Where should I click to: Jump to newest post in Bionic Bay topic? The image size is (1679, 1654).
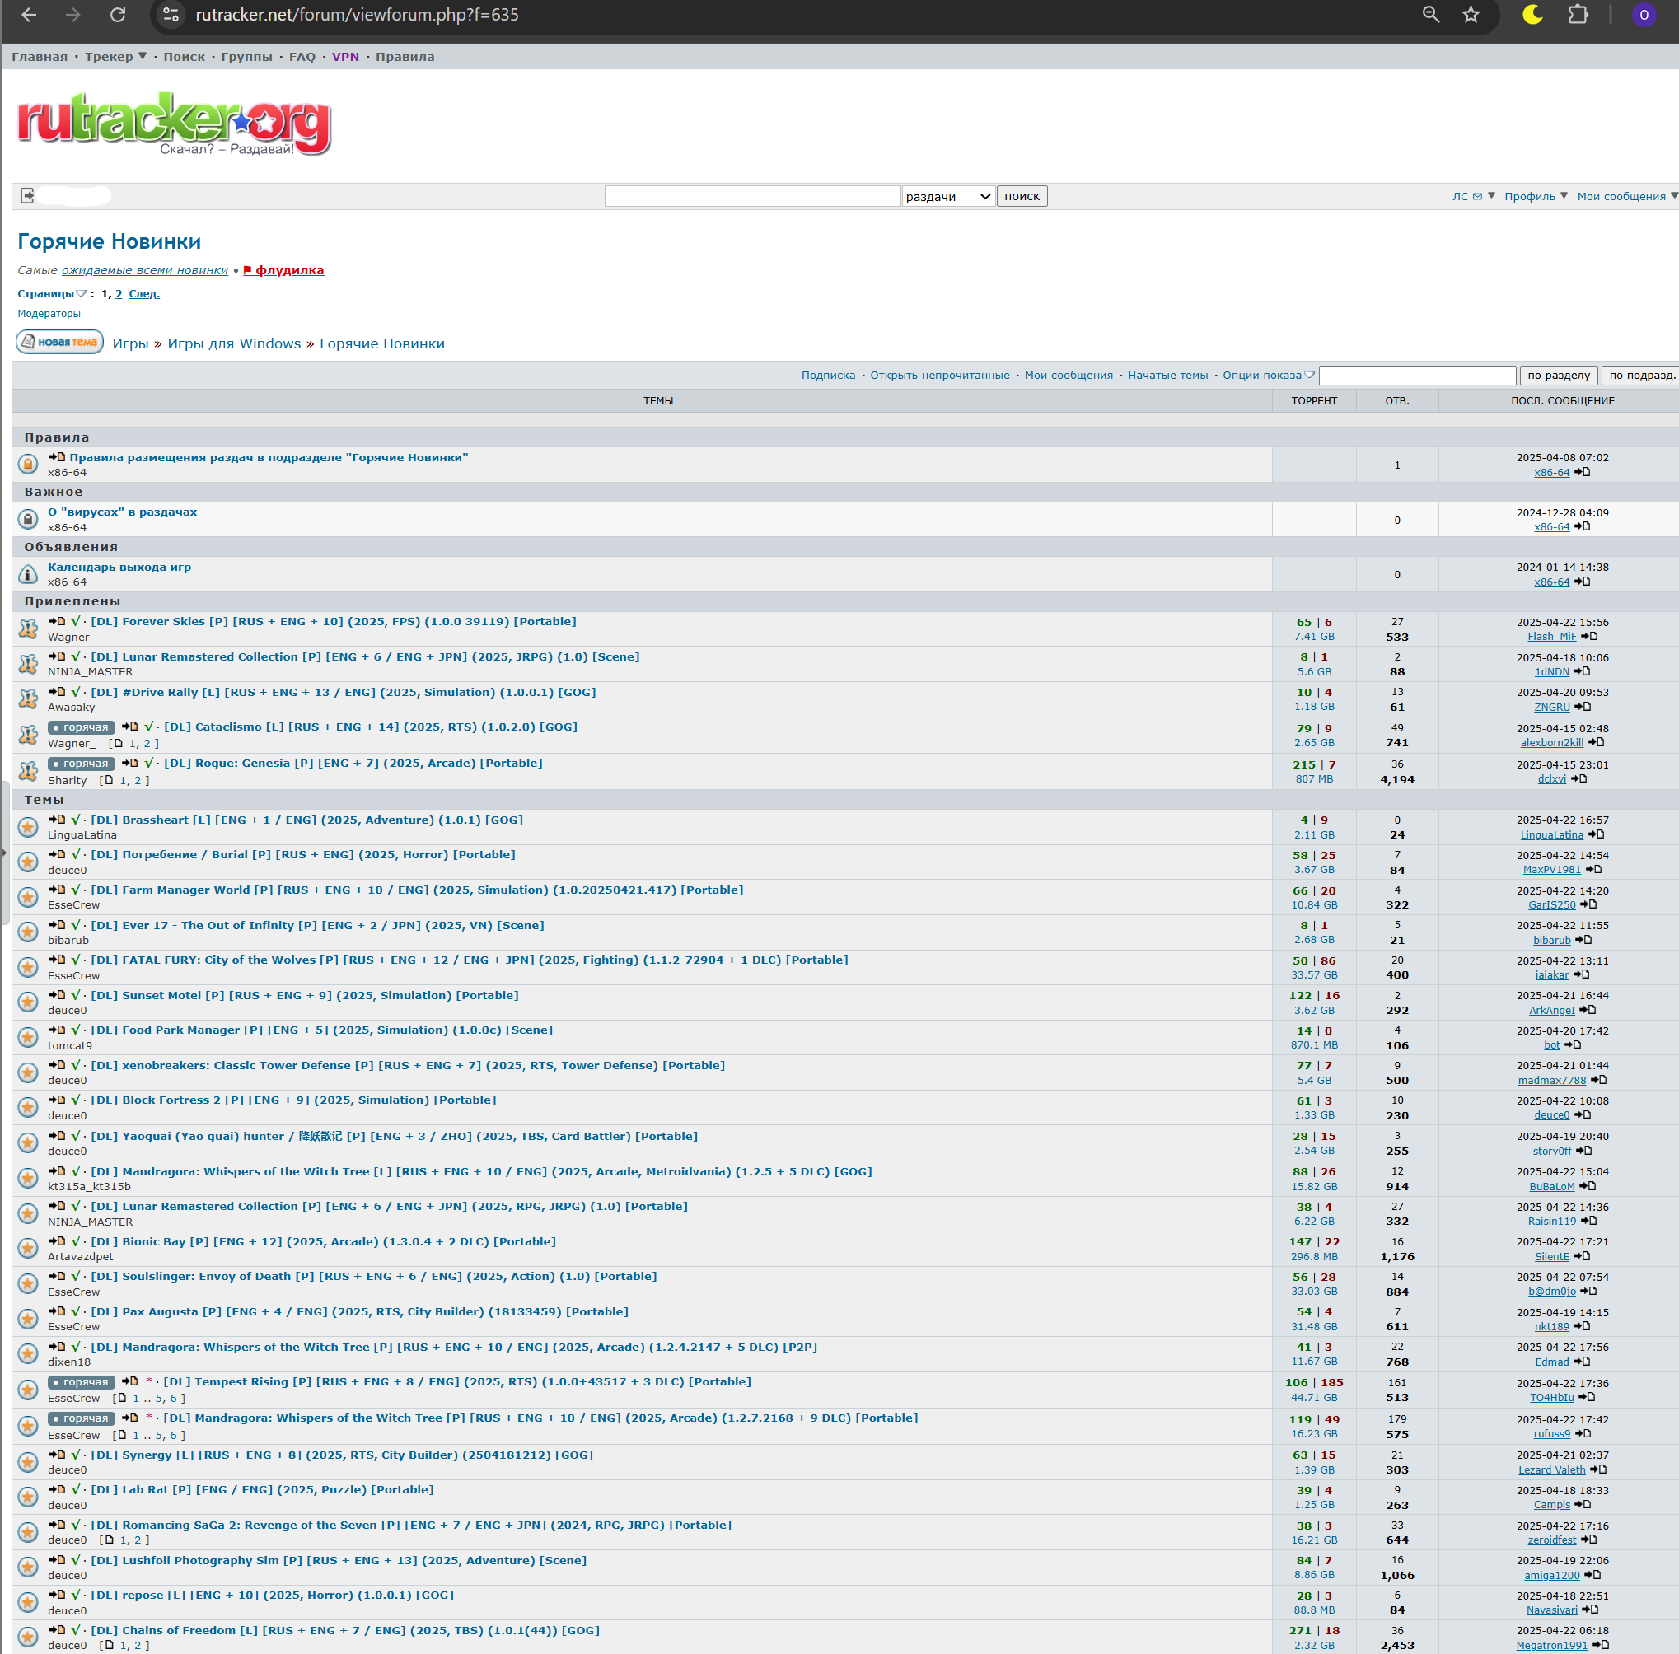click(x=57, y=1241)
